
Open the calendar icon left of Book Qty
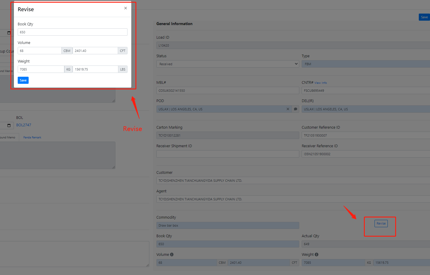(x=9, y=33)
